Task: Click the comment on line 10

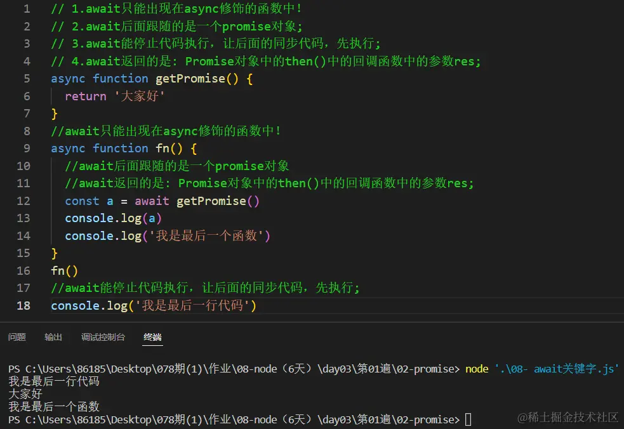Action: [x=177, y=166]
